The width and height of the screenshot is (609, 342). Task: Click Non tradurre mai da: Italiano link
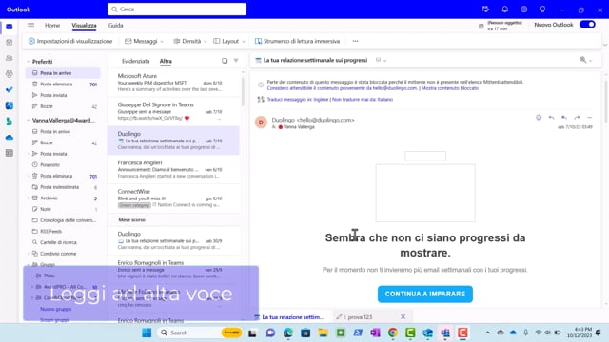click(363, 99)
